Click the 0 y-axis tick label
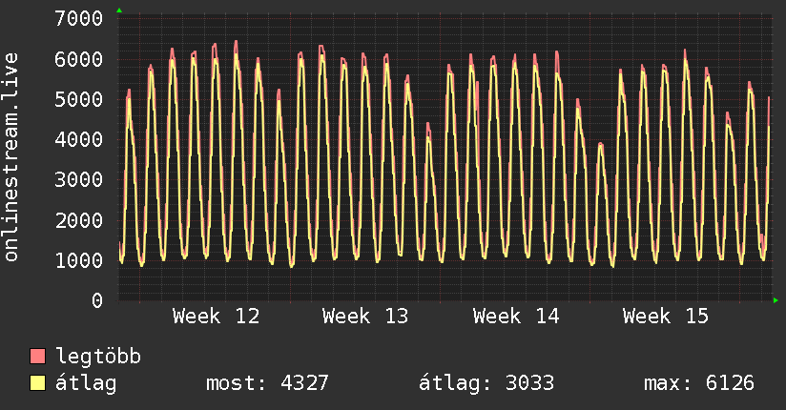Image resolution: width=786 pixels, height=410 pixels. click(96, 300)
